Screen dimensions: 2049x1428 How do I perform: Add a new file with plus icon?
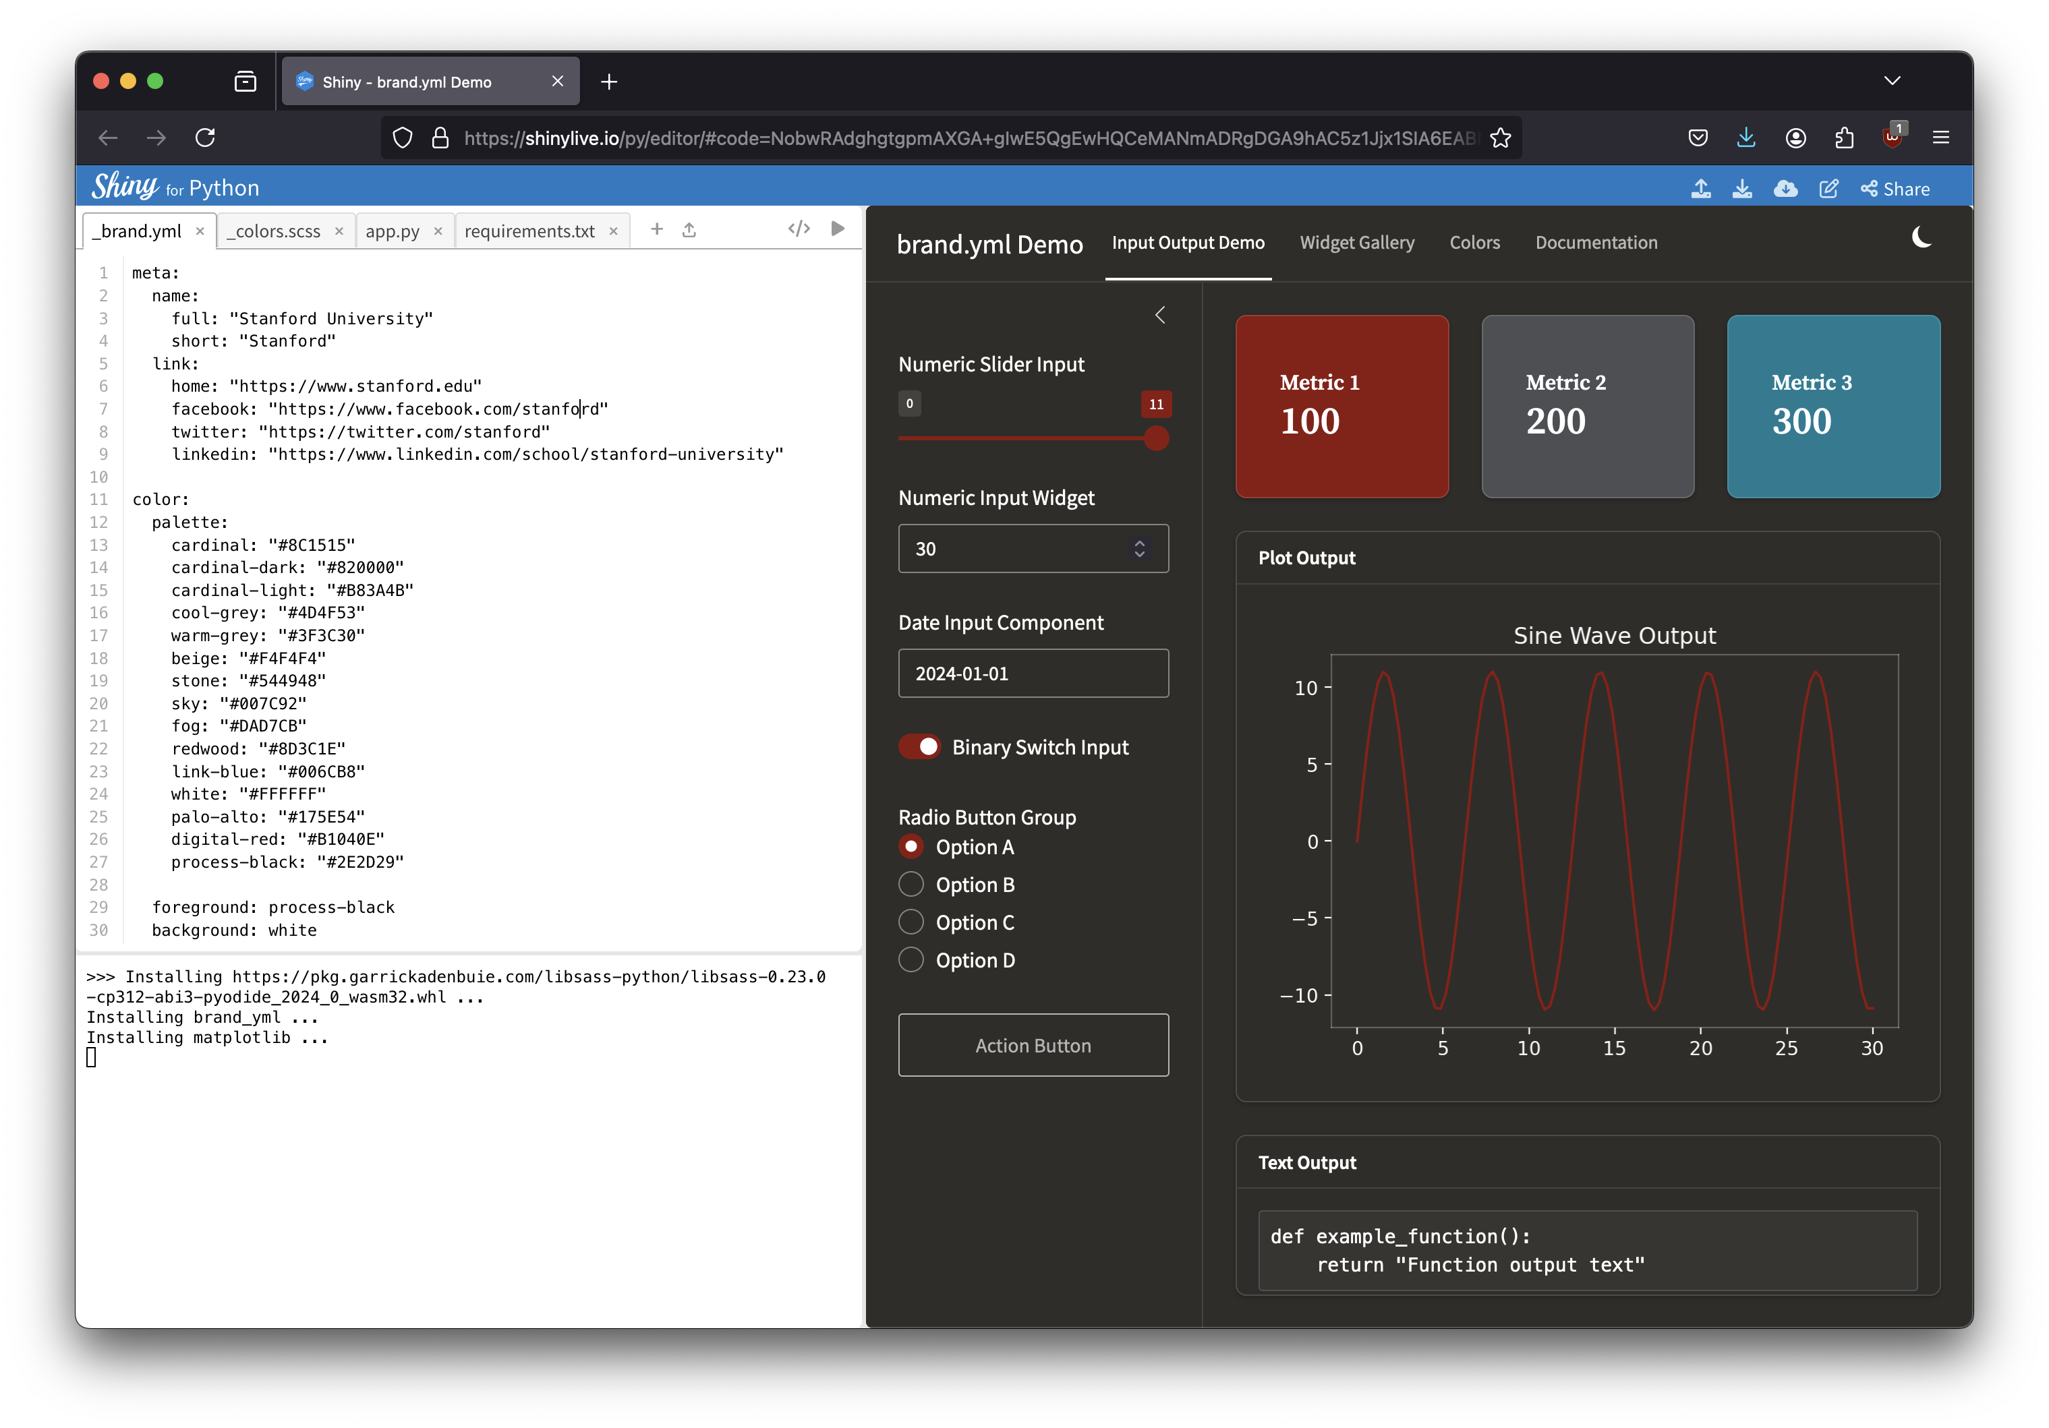point(657,229)
